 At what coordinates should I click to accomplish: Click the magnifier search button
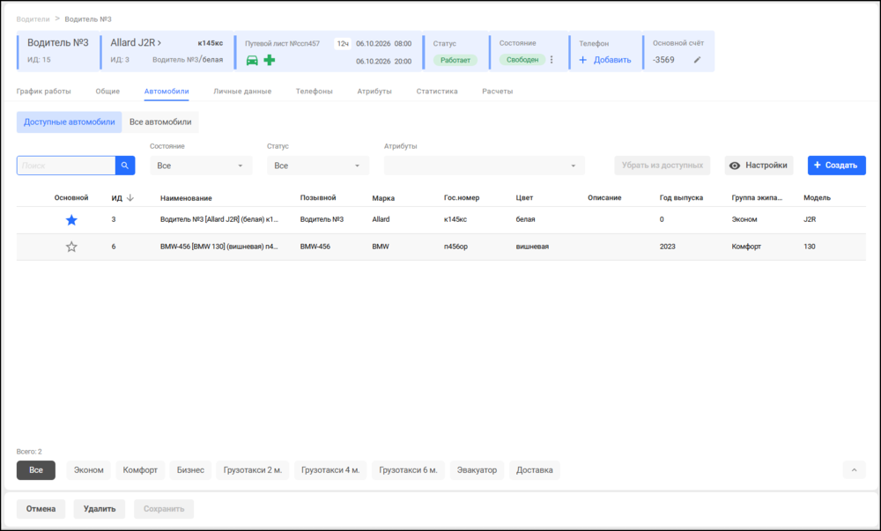point(125,166)
